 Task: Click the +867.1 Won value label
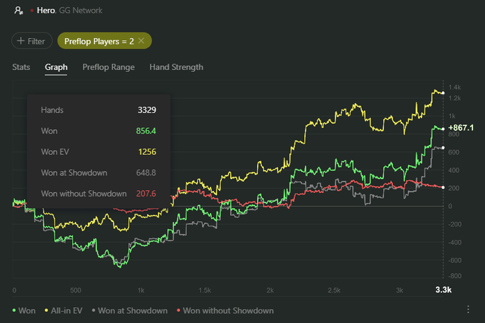(x=461, y=128)
